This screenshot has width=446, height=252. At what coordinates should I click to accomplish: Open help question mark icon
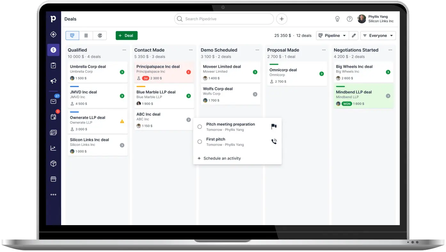click(350, 19)
